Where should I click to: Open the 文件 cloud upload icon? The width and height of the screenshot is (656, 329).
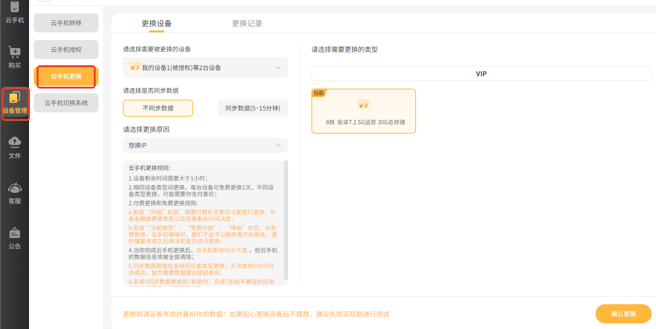coord(15,142)
